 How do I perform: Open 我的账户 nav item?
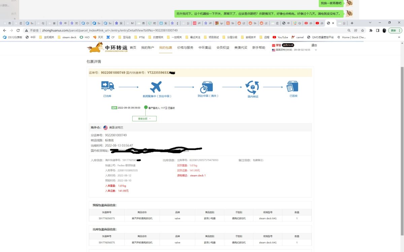[147, 48]
